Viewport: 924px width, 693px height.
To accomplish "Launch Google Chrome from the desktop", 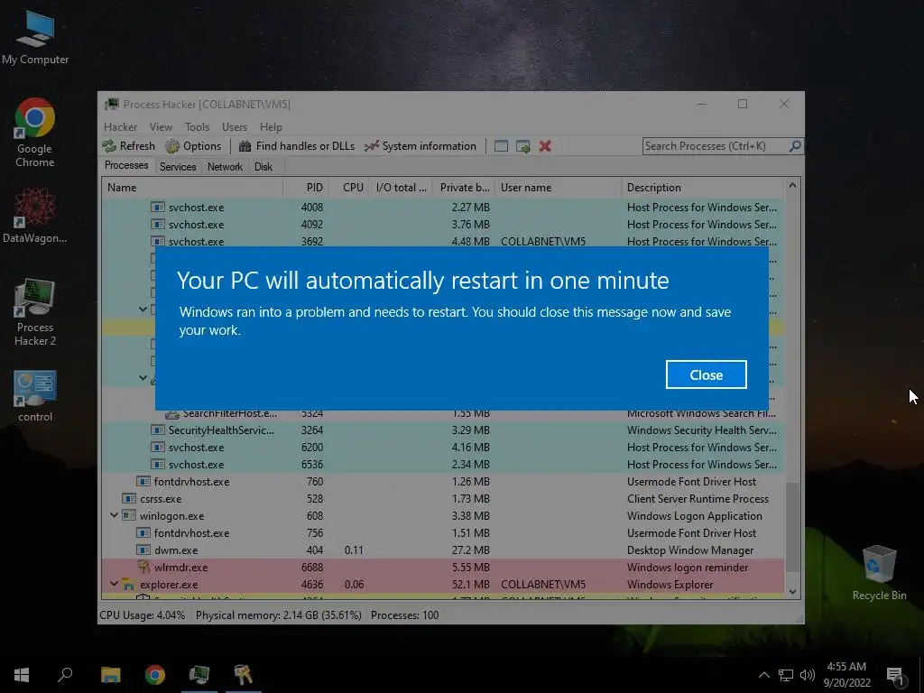I will click(35, 133).
